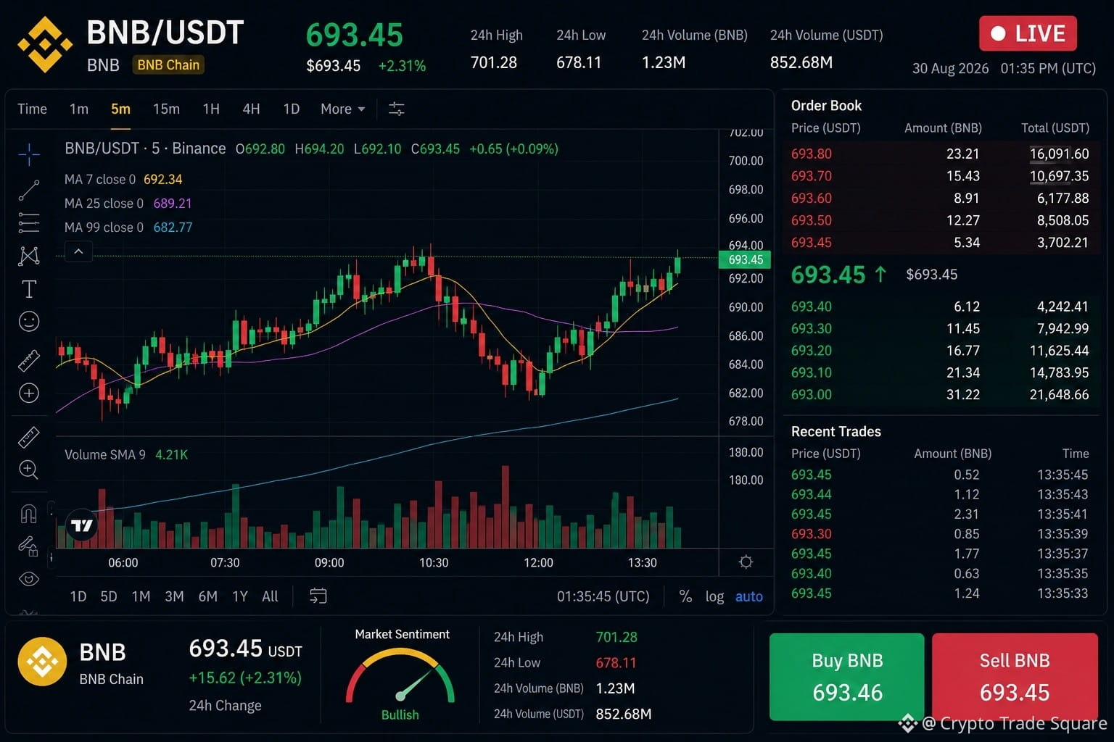Viewport: 1114px width, 742px height.
Task: Set the range to 5D
Action: pos(109,596)
